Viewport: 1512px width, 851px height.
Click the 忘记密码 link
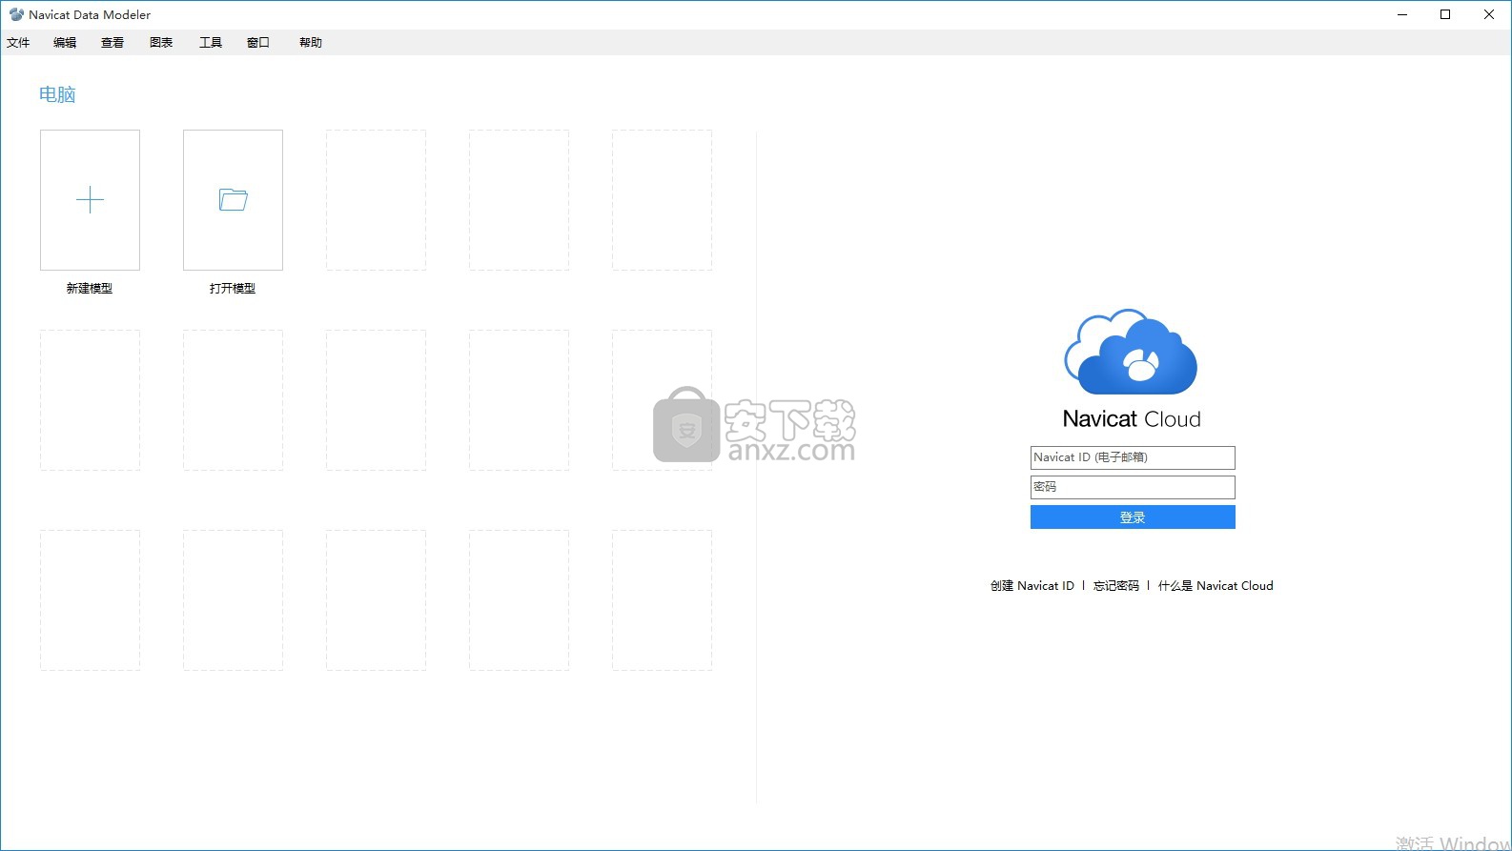tap(1116, 586)
